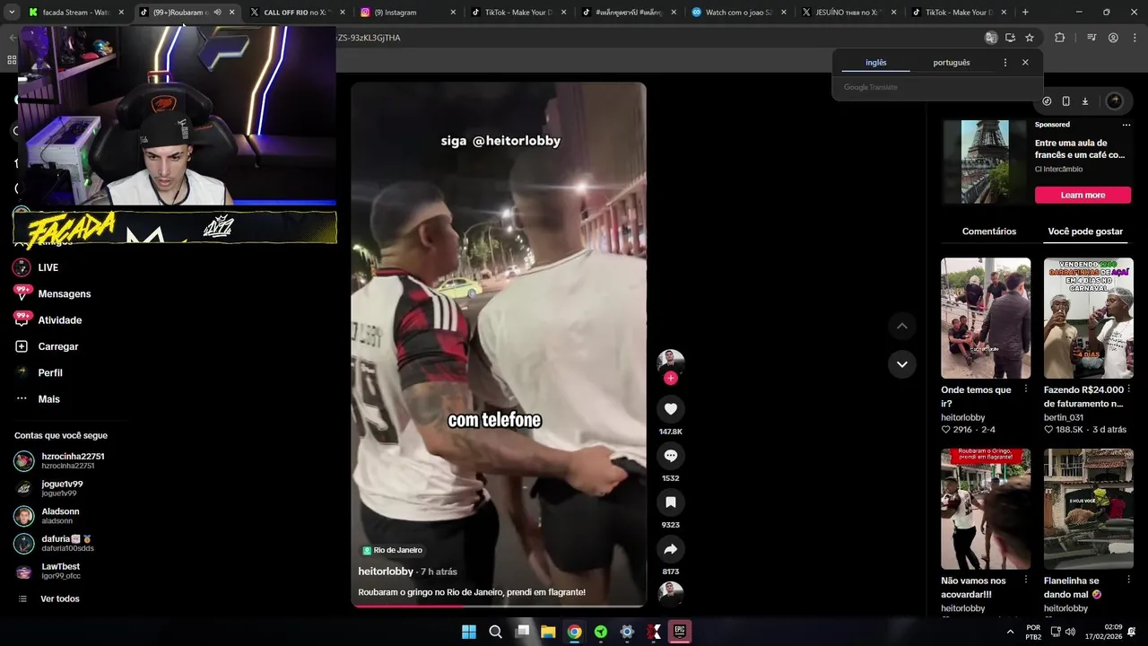This screenshot has width=1148, height=646.
Task: Switch to 'Você pode gostar' tab
Action: [x=1085, y=231]
